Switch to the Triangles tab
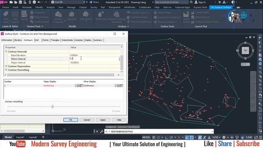This screenshot has height=148, width=263. click(x=55, y=40)
